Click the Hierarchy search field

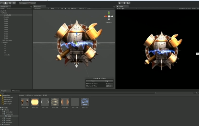19,9
